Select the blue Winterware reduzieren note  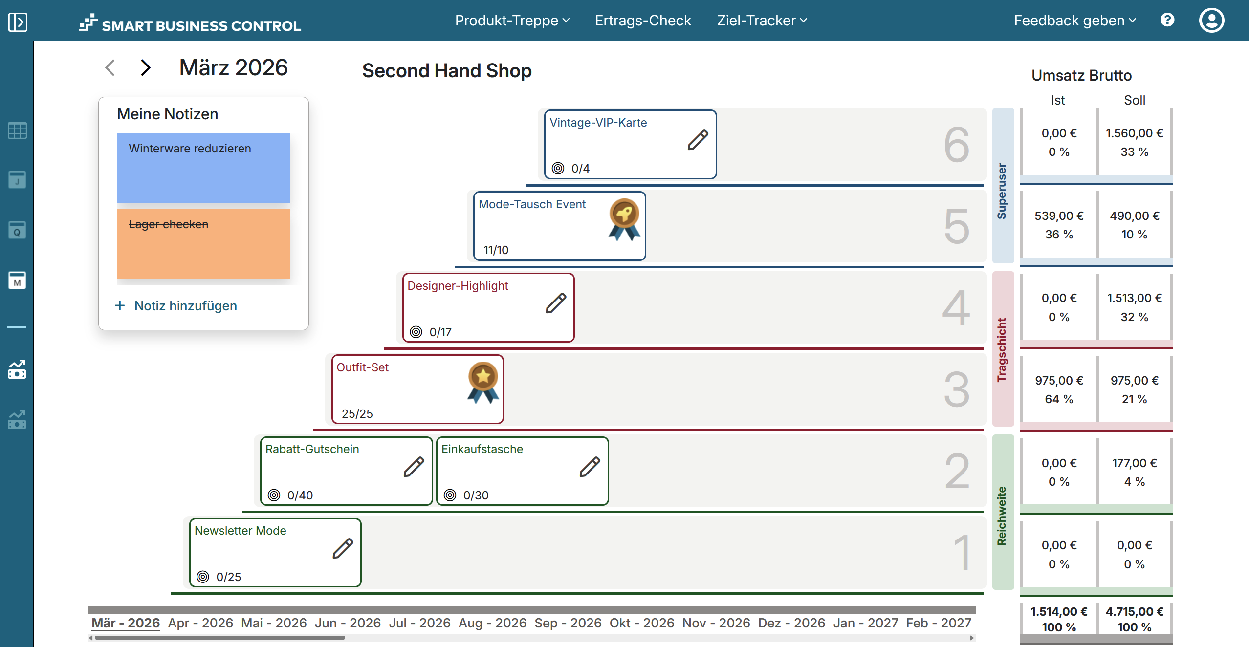[x=203, y=168]
